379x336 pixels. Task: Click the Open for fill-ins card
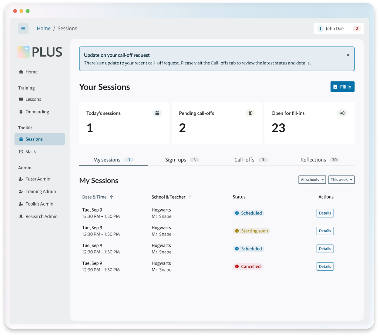pos(309,123)
